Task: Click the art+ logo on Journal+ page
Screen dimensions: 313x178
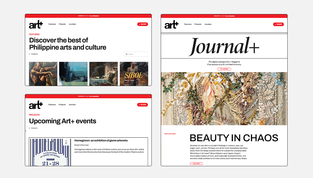Action: tap(171, 24)
